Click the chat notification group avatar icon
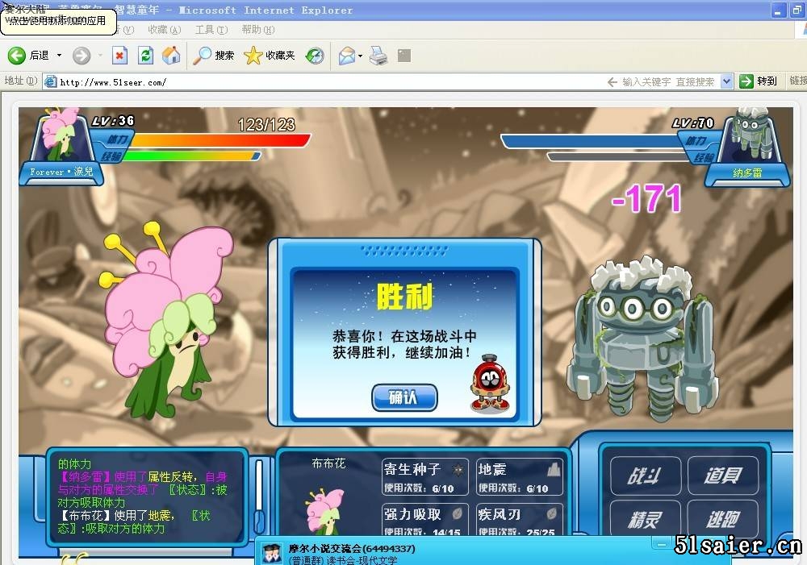807x565 pixels. tap(271, 555)
